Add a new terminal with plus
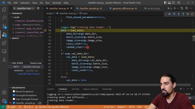 [x=181, y=89]
